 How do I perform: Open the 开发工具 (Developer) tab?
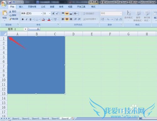coord(81,7)
